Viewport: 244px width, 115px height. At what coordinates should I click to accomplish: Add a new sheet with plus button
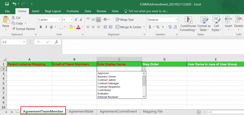(199, 112)
